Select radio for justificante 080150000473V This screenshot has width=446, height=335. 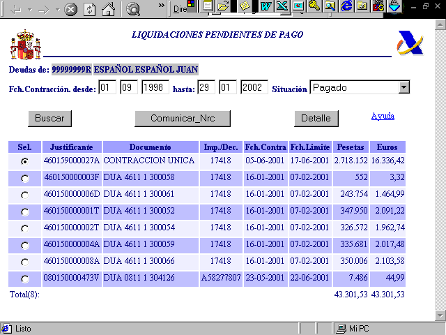[25, 278]
